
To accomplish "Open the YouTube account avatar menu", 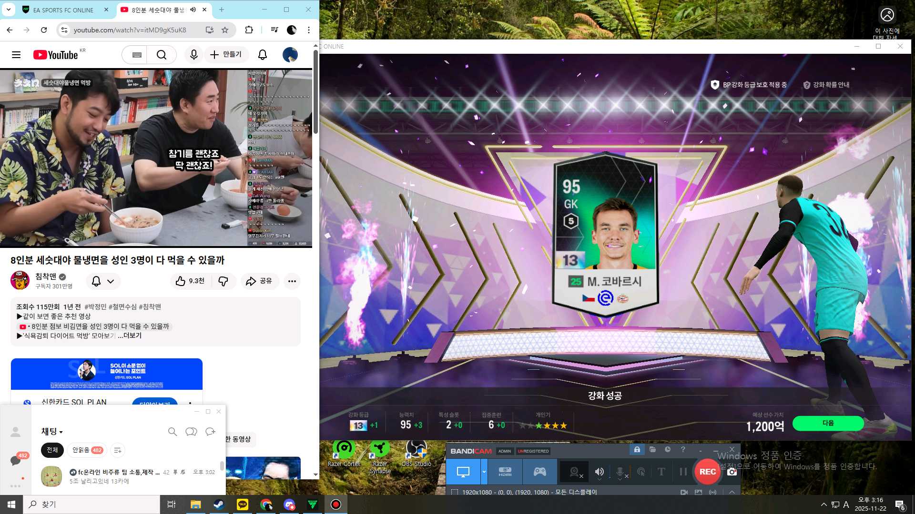I will [290, 55].
